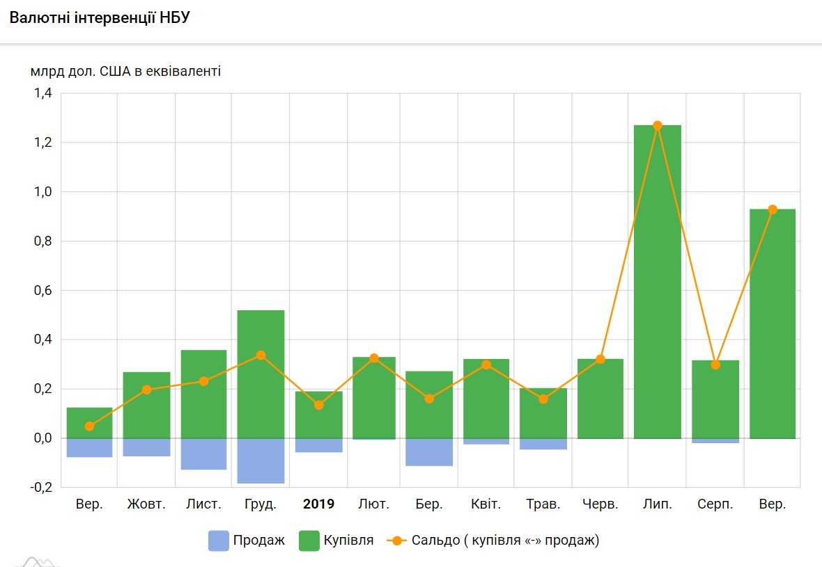Click the orange balance point for Черв.
Image resolution: width=822 pixels, height=567 pixels.
point(600,359)
